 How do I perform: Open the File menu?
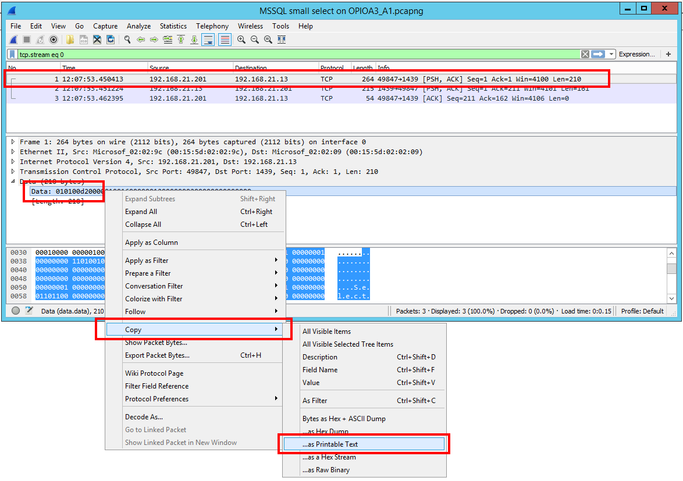point(16,26)
